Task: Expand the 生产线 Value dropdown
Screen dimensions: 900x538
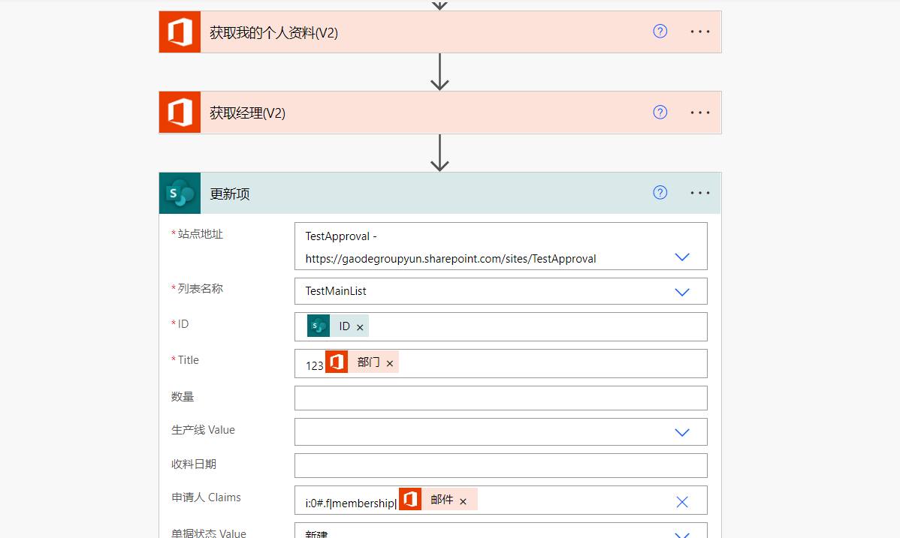Action: click(681, 432)
